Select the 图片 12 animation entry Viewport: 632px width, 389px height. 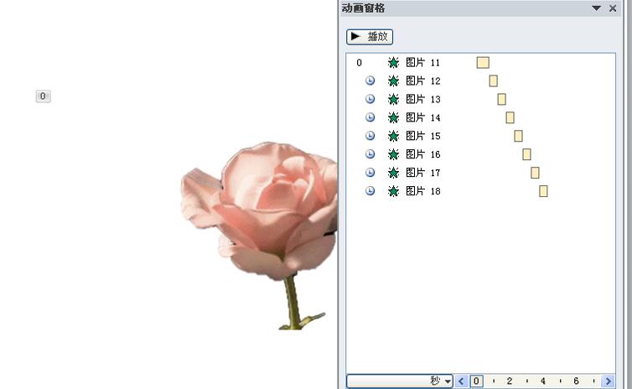[x=480, y=81]
